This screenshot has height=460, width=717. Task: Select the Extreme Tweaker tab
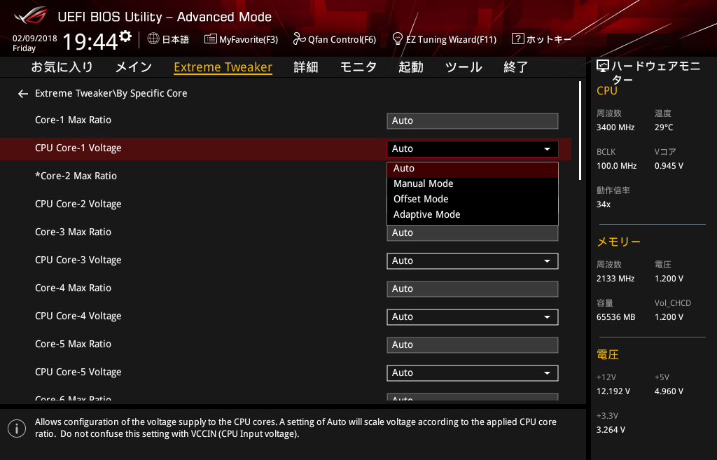pyautogui.click(x=223, y=67)
